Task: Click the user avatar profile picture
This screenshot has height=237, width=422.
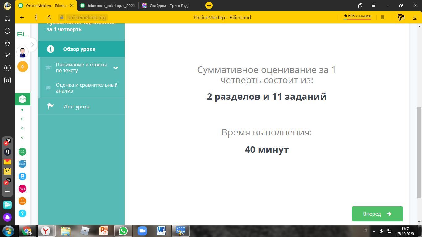Action: coord(22,52)
